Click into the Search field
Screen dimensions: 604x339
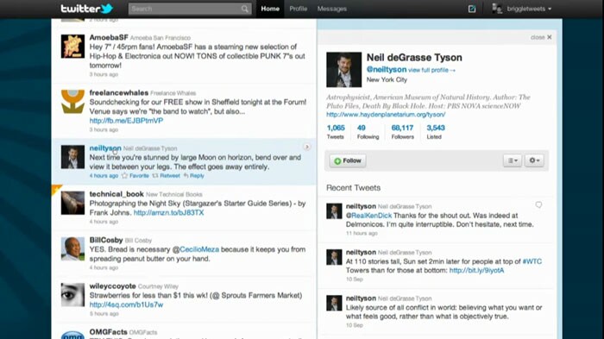(185, 9)
